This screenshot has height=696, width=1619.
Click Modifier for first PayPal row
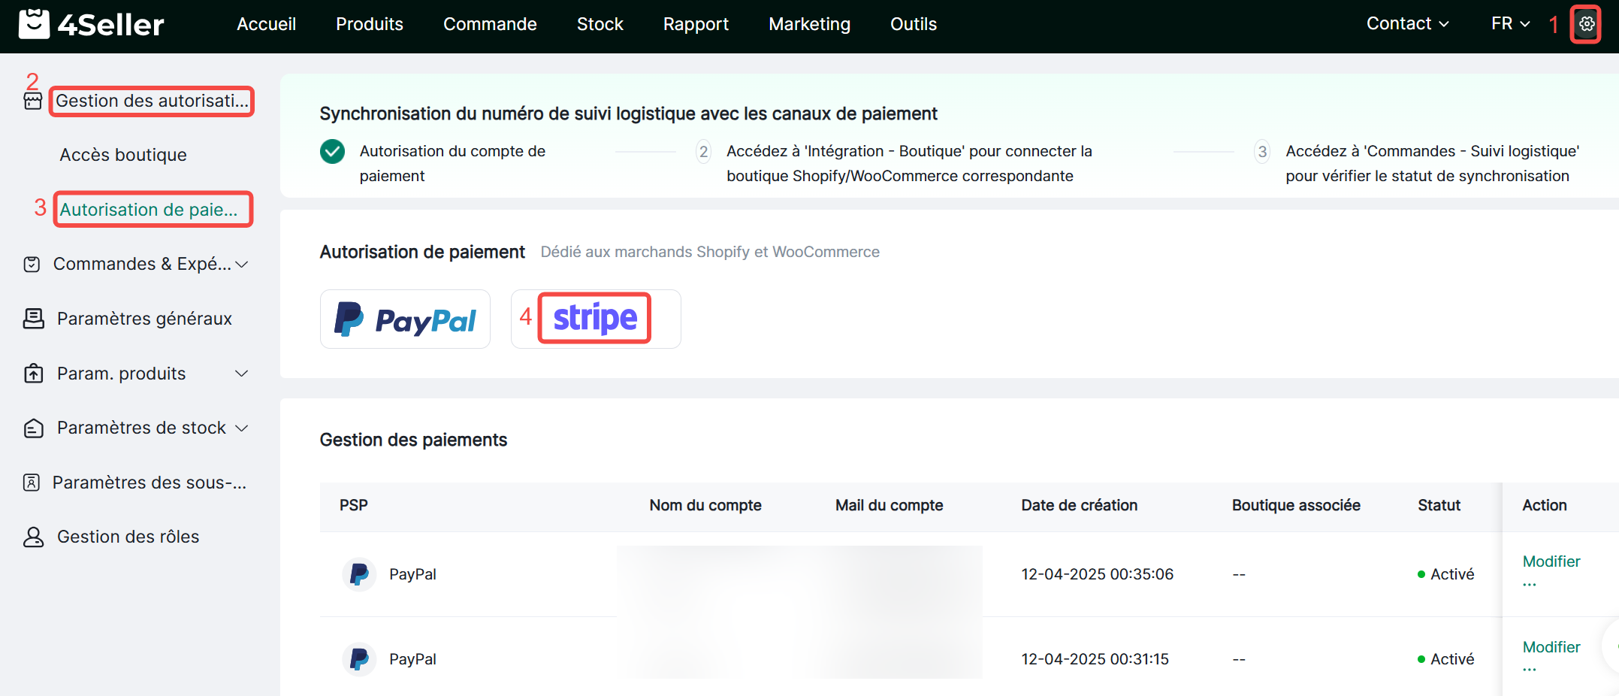pyautogui.click(x=1551, y=561)
